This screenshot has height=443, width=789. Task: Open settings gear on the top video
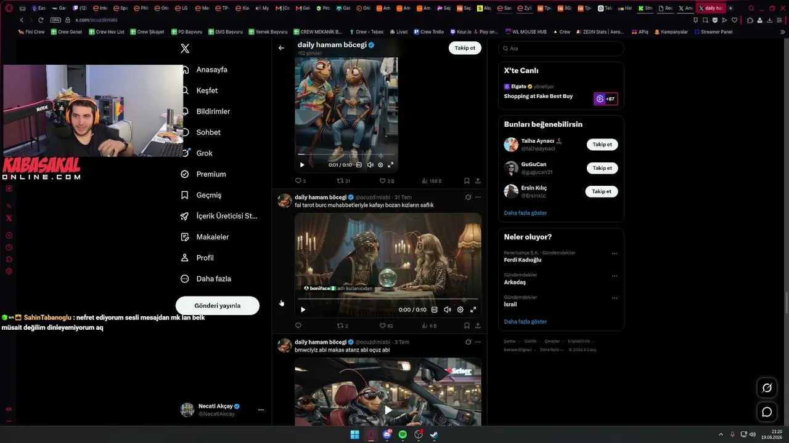380,165
